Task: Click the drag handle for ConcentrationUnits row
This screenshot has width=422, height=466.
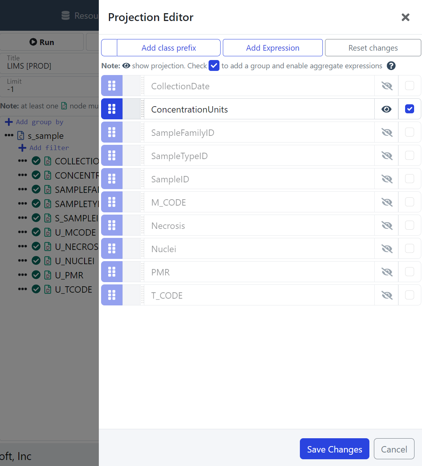Action: pos(112,109)
